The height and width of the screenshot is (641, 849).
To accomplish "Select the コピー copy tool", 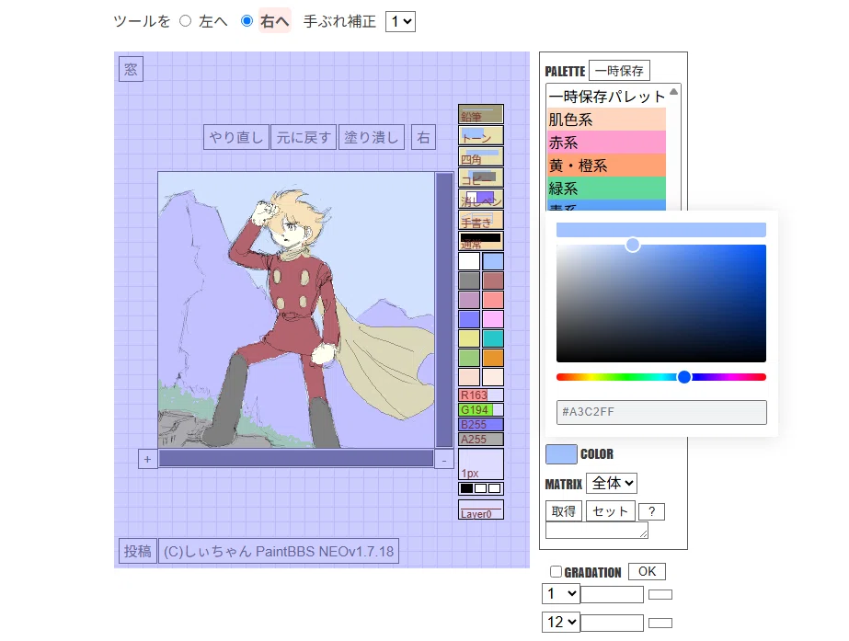I will (481, 177).
